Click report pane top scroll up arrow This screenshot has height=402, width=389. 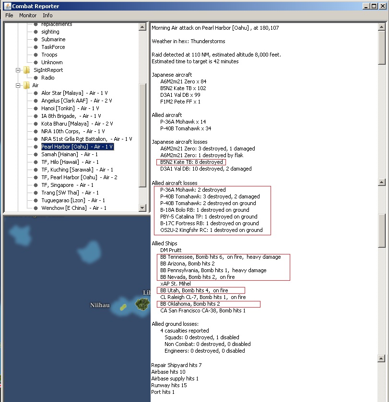pyautogui.click(x=381, y=27)
